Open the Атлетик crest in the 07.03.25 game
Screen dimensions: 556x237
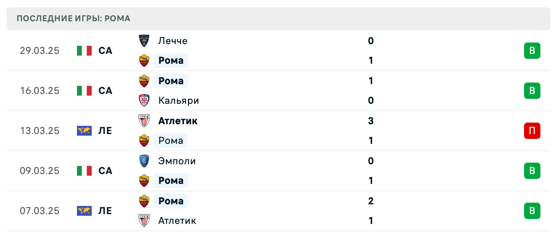tap(144, 221)
